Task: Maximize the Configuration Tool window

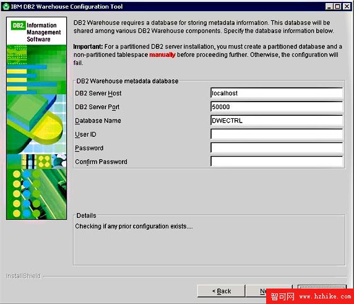Action: [337, 6]
